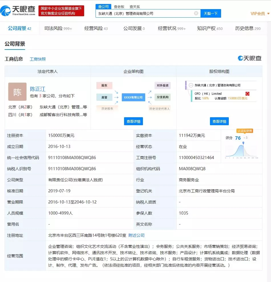
Task: Clear the search box with the X icon
Action: (196, 13)
